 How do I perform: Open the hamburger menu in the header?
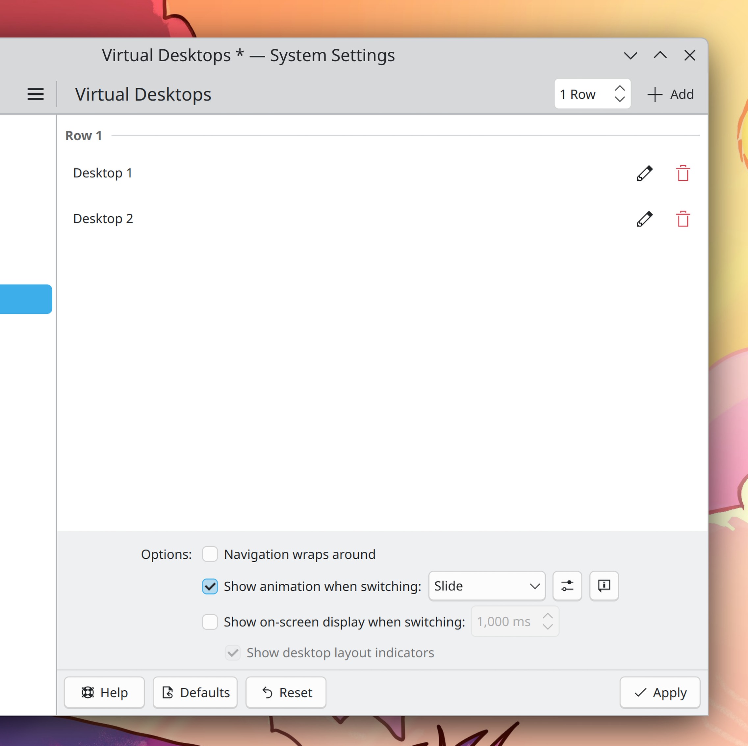[x=35, y=94]
